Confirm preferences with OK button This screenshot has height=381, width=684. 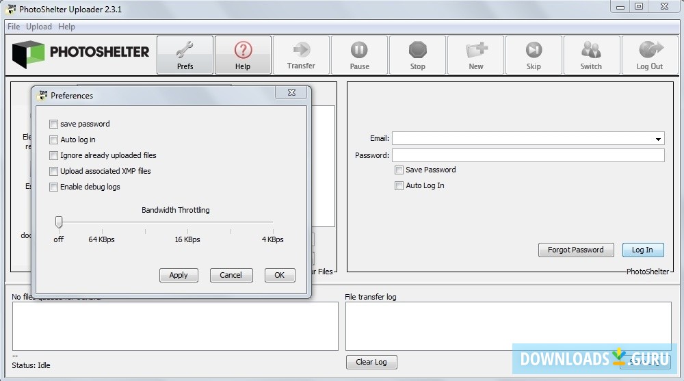(280, 275)
